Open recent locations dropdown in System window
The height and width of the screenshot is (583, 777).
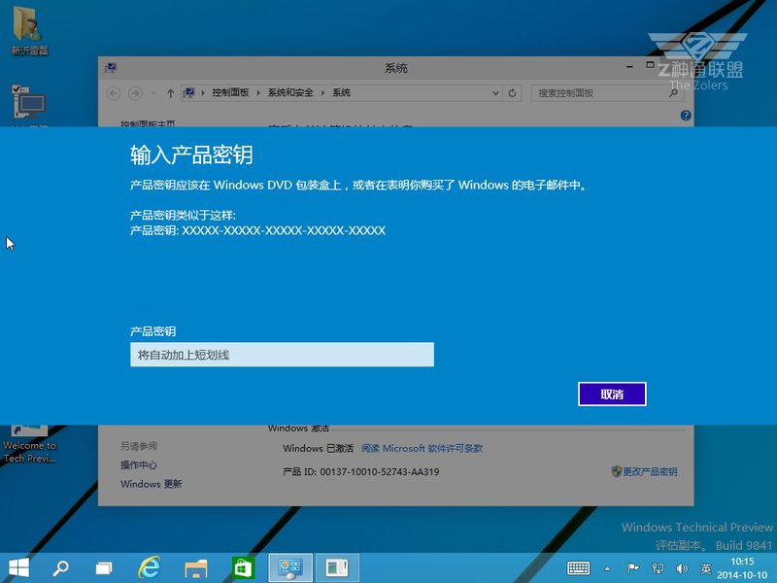(153, 93)
